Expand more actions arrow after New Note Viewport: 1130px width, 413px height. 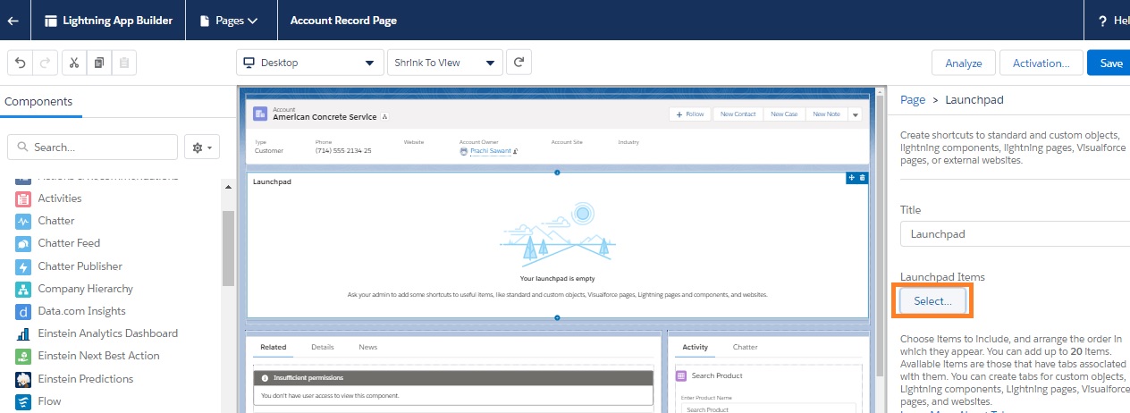point(855,114)
